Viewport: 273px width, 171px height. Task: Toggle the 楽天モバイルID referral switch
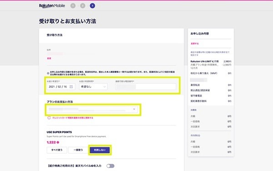111,166
